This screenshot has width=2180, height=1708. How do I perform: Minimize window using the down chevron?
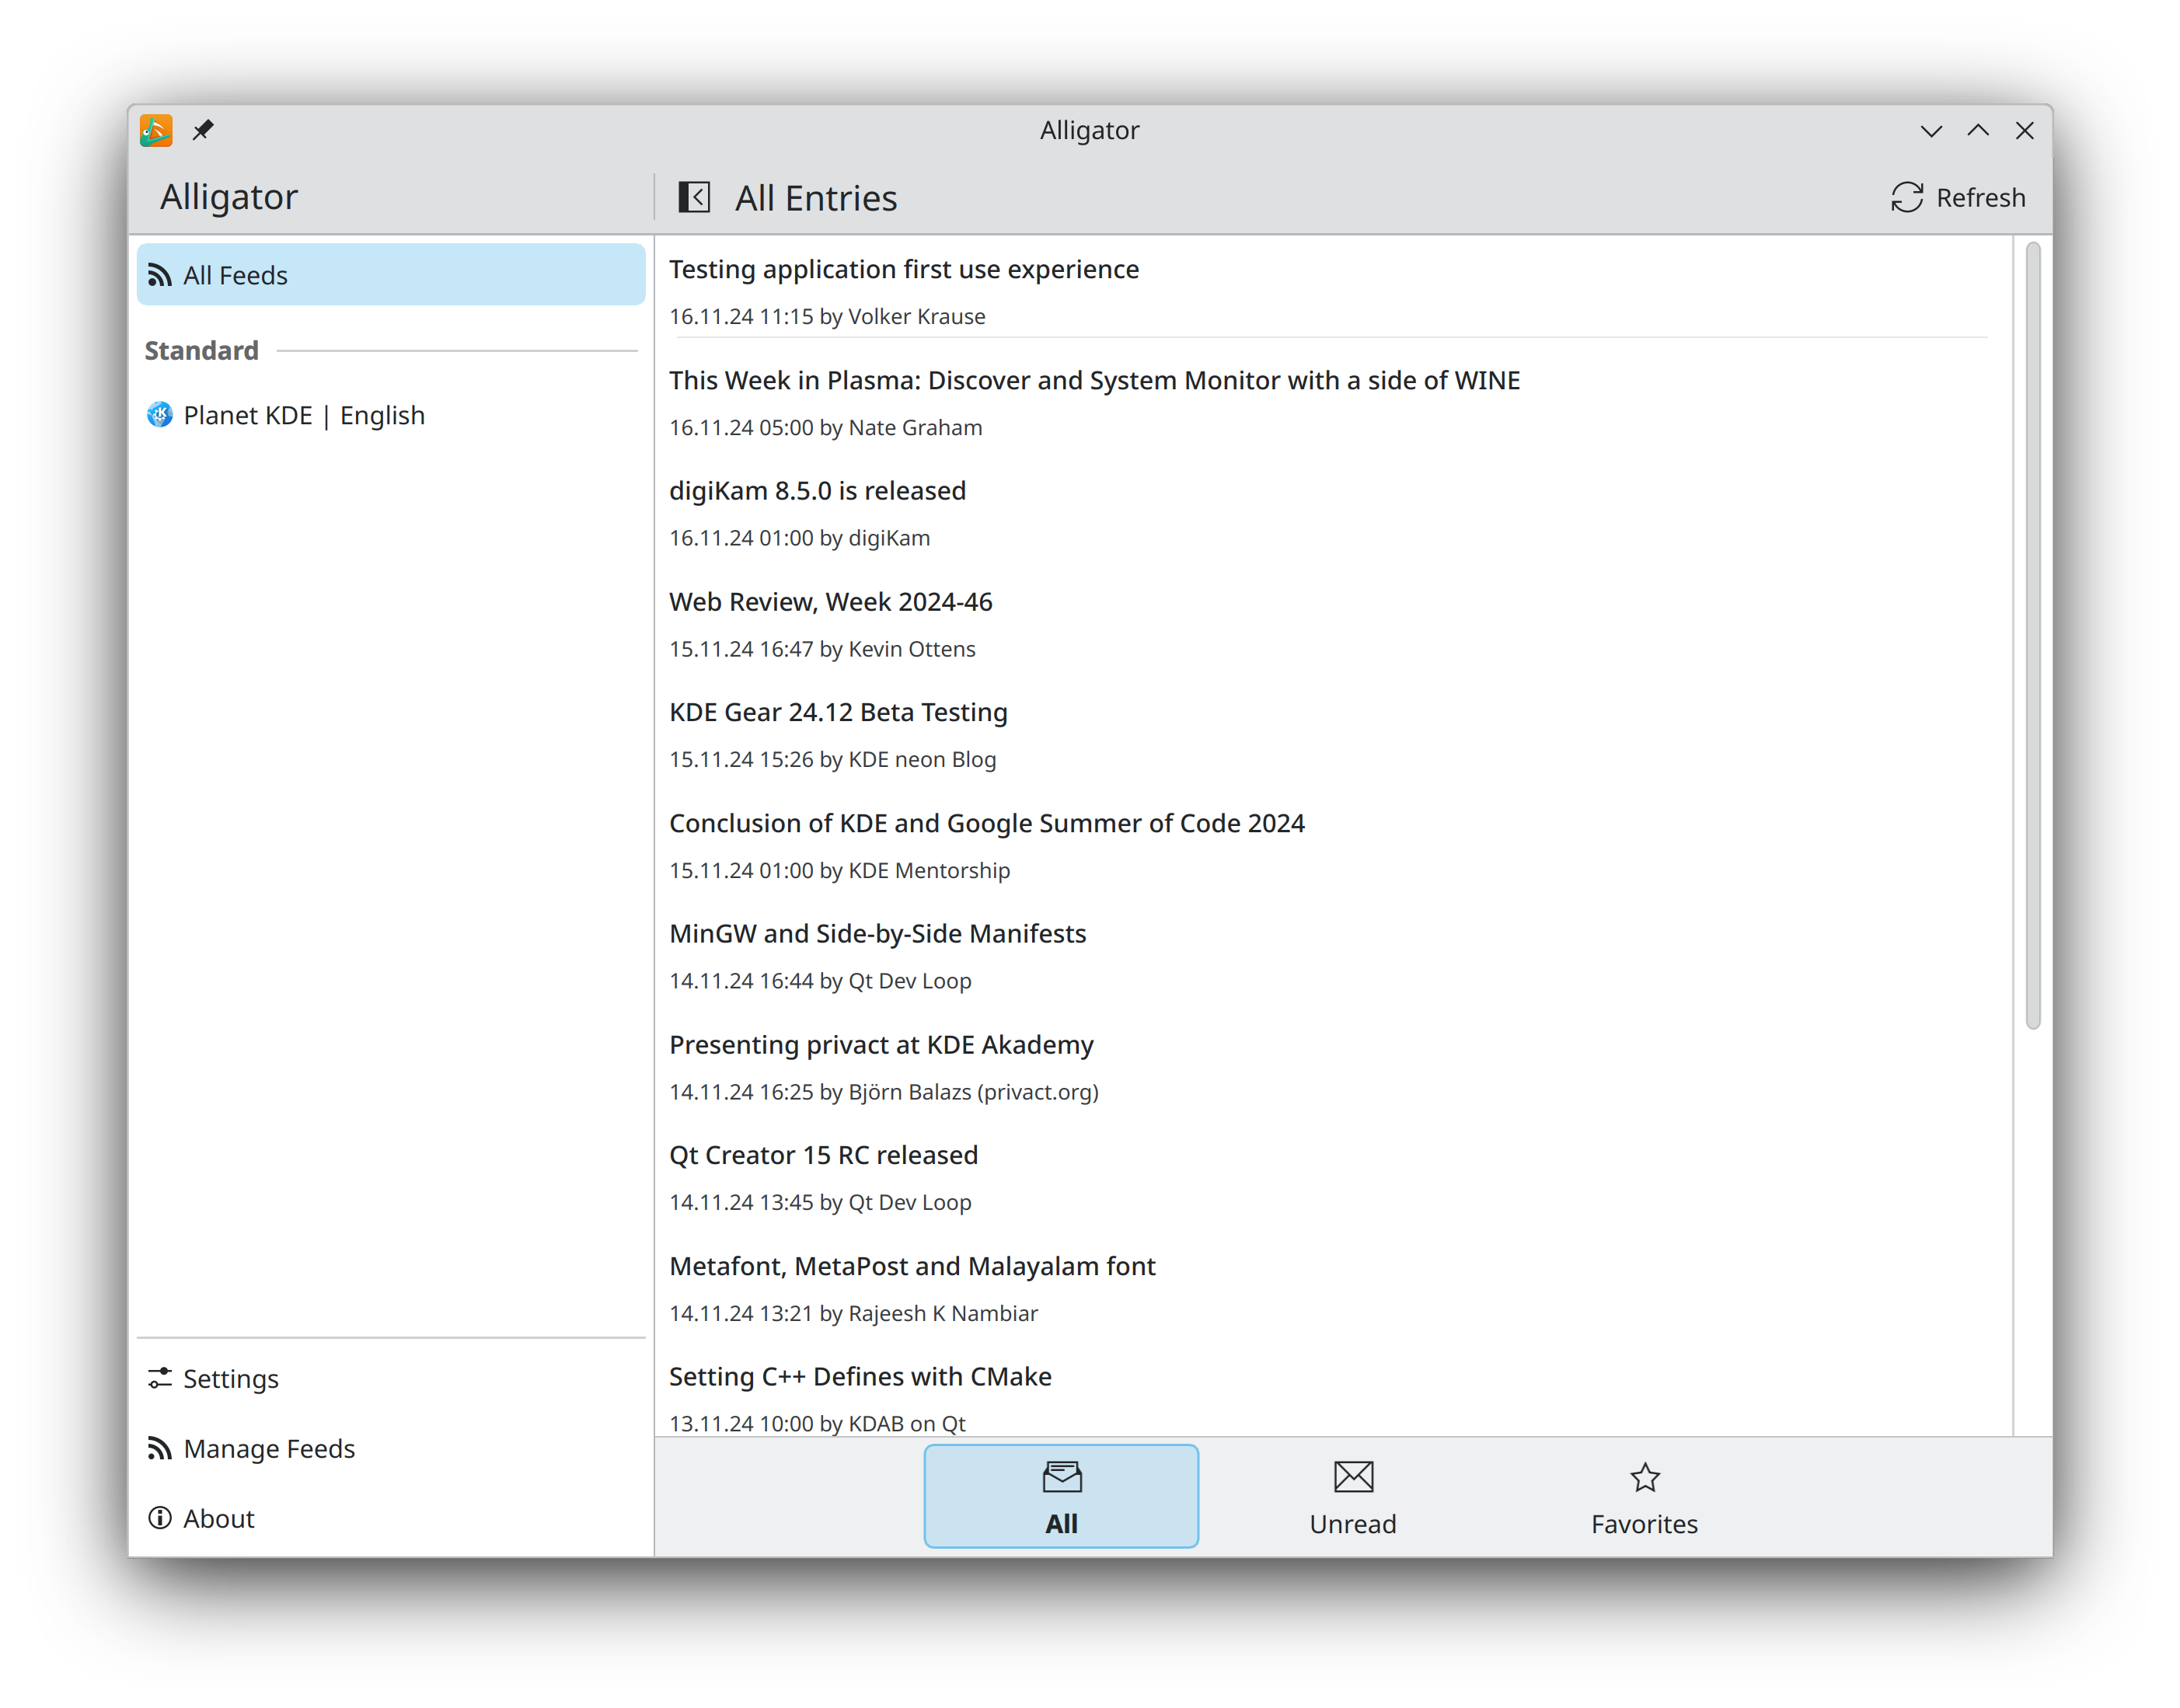pos(1931,130)
